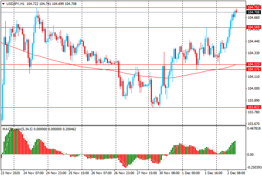Select the USDJPY,H1 symbol title
This screenshot has width=262, height=177.
pyautogui.click(x=15, y=4)
